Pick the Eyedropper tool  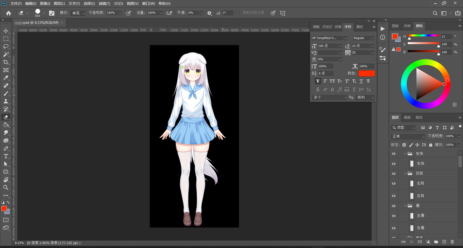point(6,78)
